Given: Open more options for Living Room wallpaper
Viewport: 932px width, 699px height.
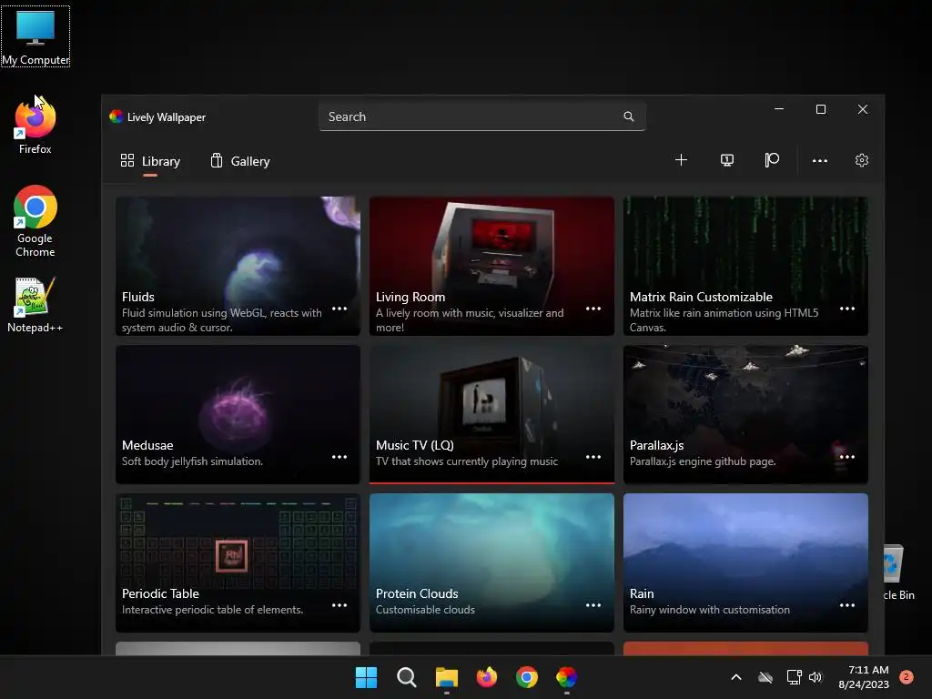Looking at the screenshot, I should [593, 309].
